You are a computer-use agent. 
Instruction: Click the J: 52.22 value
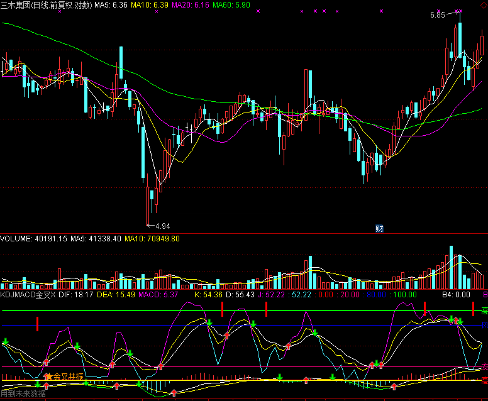[271, 295]
